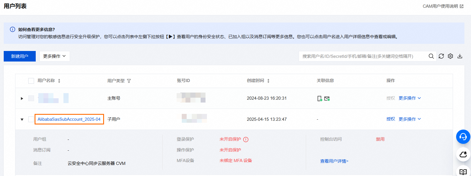Image resolution: width=471 pixels, height=176 pixels.
Task: Click the 操作保护 label
Action: click(x=185, y=150)
